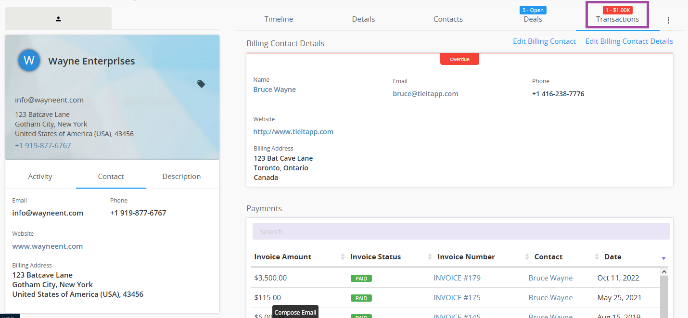Click the tag icon on Wayne Enterprises card

point(201,84)
